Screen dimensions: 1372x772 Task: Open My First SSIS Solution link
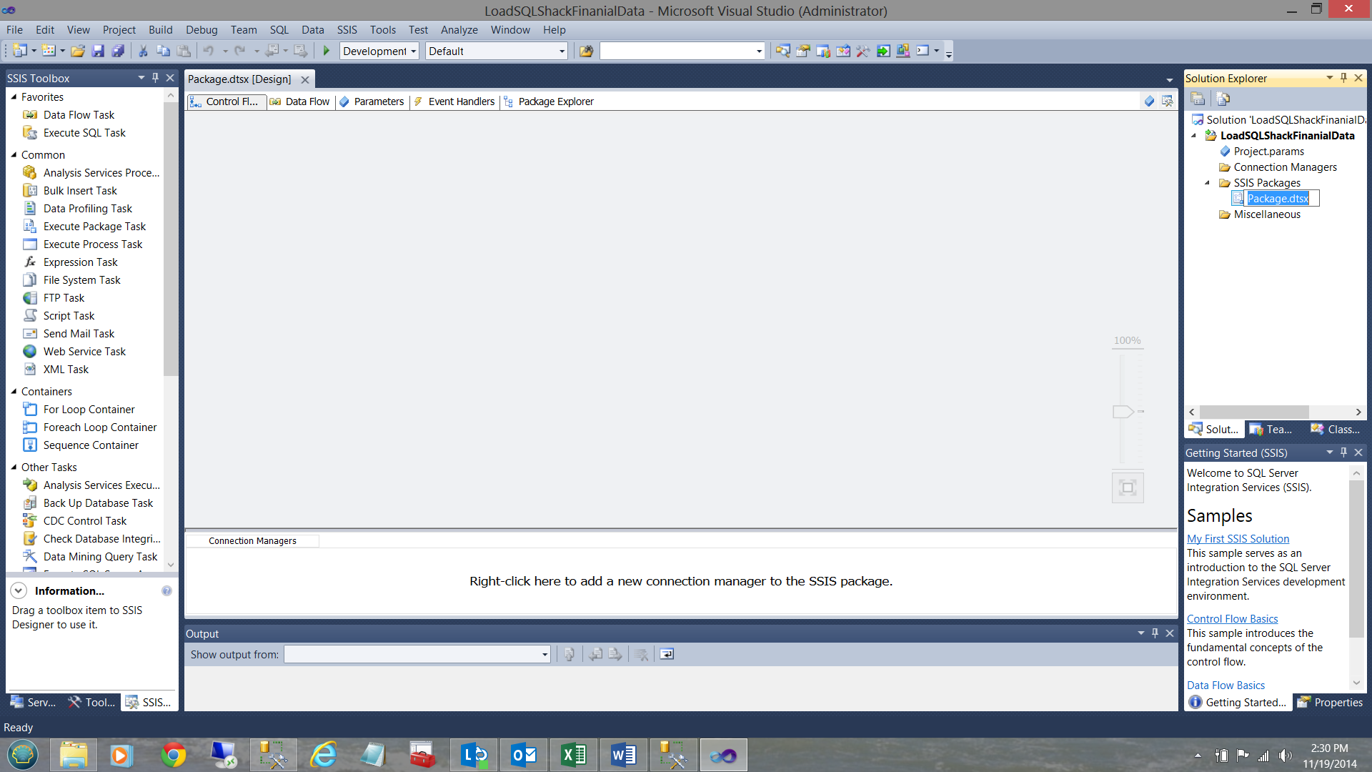(x=1238, y=539)
